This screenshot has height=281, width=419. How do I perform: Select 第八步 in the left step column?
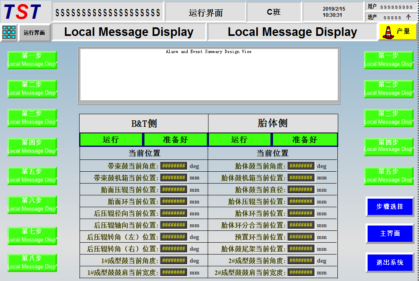[32, 263]
